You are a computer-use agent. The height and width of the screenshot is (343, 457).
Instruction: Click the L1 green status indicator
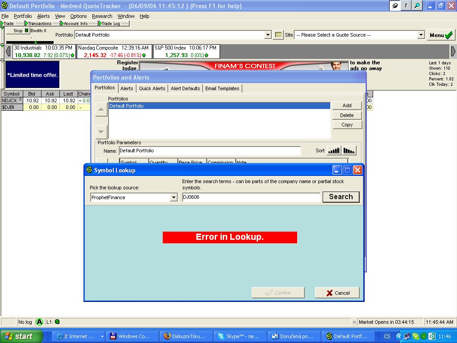58,322
